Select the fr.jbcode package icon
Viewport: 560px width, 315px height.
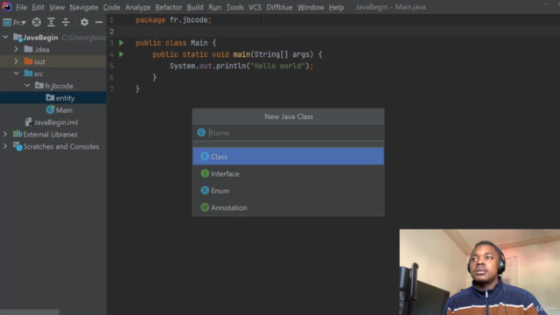click(x=39, y=86)
